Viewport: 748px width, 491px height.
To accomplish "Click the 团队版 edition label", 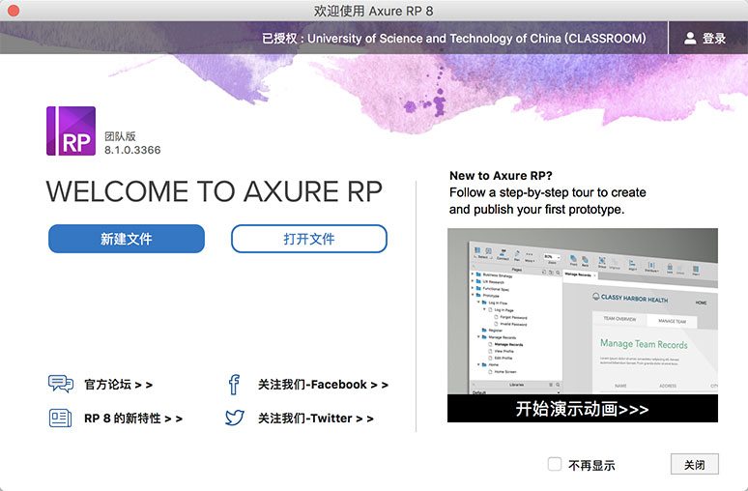I will coord(120,136).
